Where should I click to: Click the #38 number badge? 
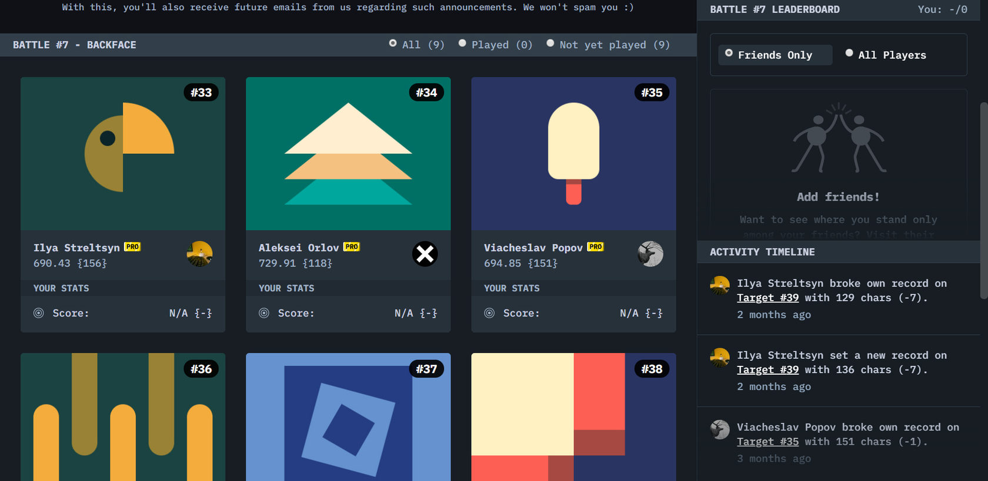coord(652,369)
